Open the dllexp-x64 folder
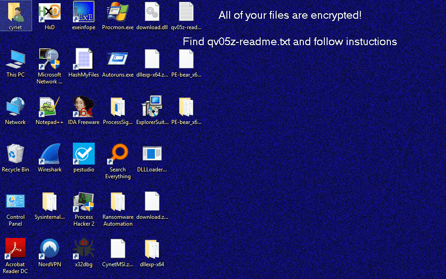Viewport: 446px width, 279px height. [x=152, y=248]
